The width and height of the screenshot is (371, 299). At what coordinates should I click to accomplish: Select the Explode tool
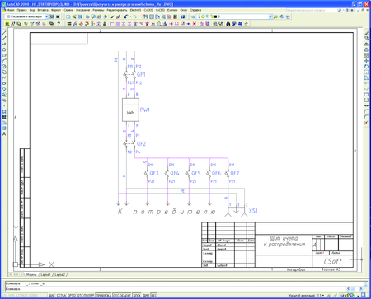pyautogui.click(x=366, y=123)
